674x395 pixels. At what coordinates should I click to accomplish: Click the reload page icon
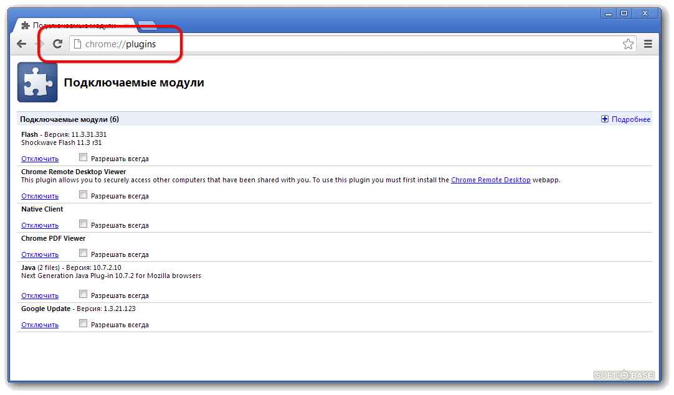coord(57,44)
